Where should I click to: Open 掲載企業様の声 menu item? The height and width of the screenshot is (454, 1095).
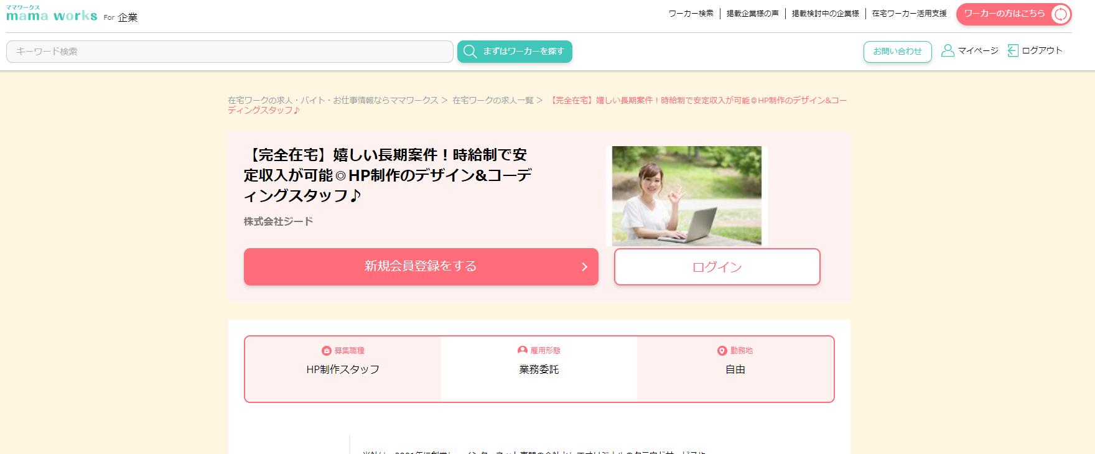(752, 14)
